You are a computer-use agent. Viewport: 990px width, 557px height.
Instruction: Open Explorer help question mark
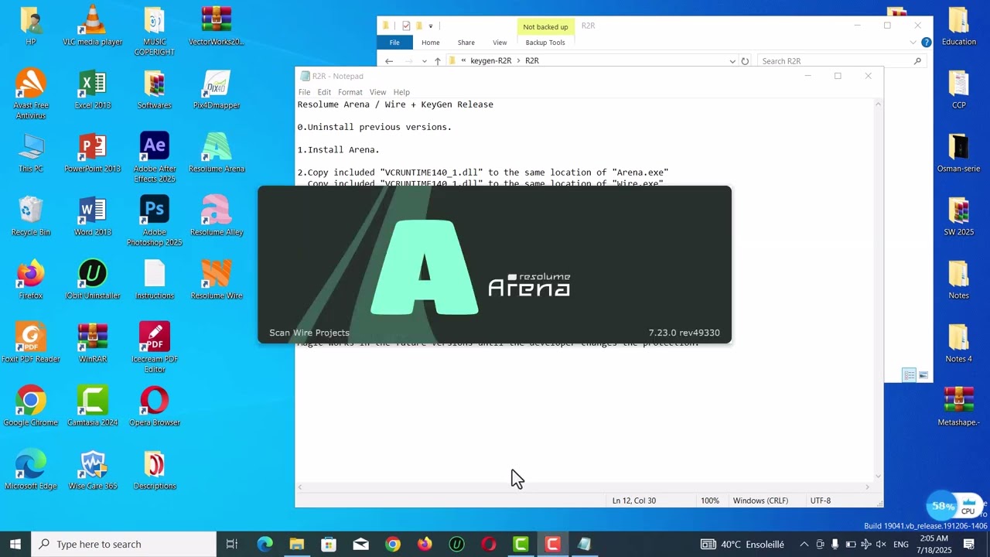[926, 43]
